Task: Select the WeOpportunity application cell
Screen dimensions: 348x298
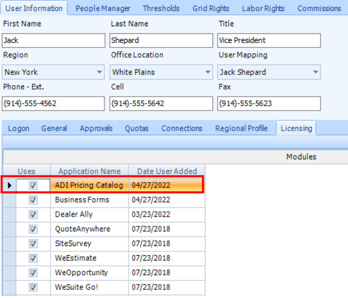Action: [x=89, y=273]
